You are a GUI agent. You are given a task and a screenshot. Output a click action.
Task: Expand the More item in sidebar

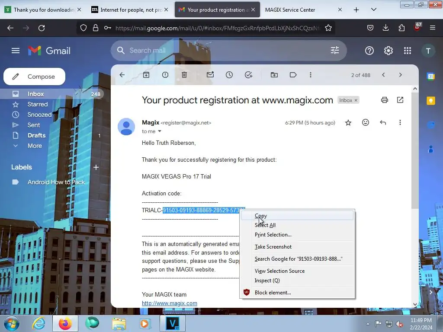pos(35,146)
